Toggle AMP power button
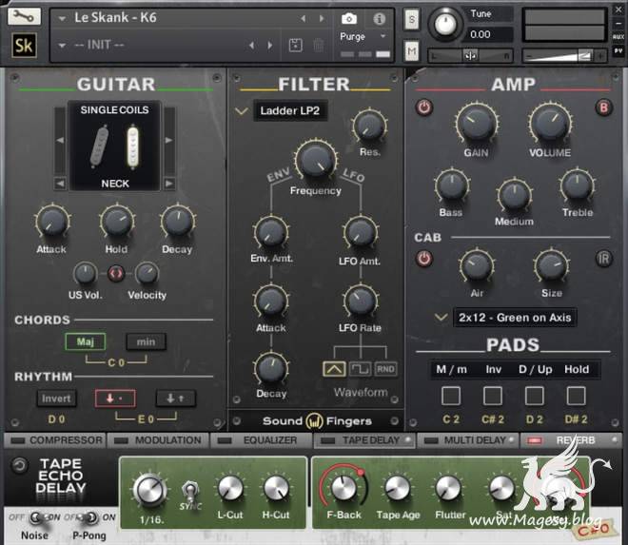 424,107
